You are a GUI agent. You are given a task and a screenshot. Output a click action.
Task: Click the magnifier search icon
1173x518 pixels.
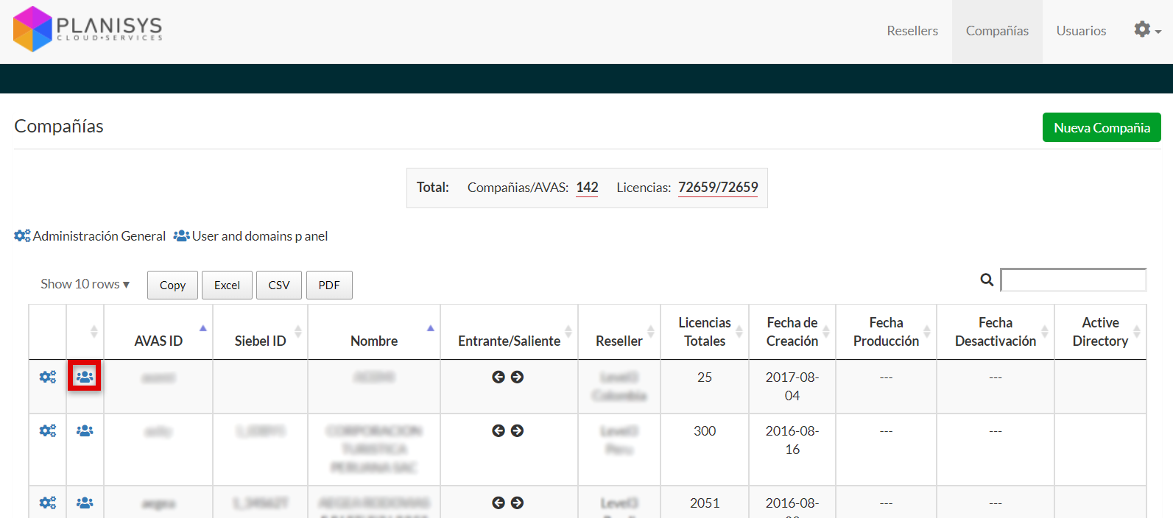[x=987, y=280]
